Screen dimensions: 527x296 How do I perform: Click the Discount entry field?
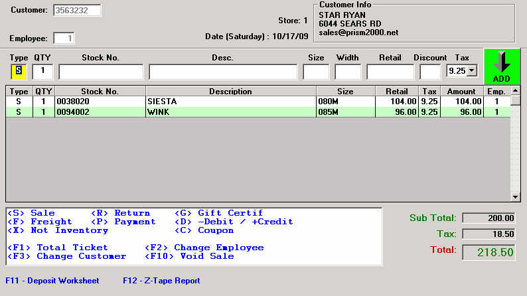(x=430, y=71)
